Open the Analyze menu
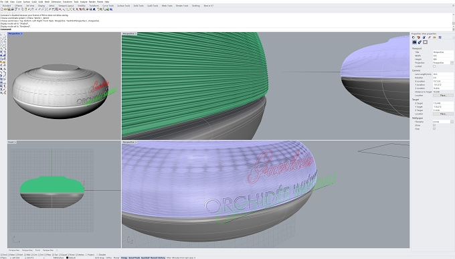The height and width of the screenshot is (259, 455). 84,2
